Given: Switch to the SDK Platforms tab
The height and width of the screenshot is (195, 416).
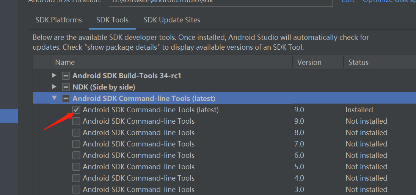Looking at the screenshot, I should (59, 20).
